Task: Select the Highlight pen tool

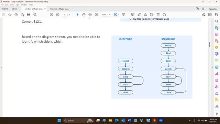Action: tap(139, 14)
